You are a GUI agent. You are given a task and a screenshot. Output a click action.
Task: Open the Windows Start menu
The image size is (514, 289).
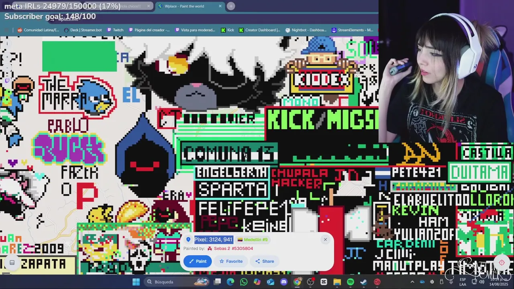coord(136,282)
